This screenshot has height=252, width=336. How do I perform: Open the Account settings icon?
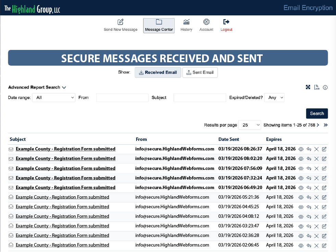click(x=206, y=25)
